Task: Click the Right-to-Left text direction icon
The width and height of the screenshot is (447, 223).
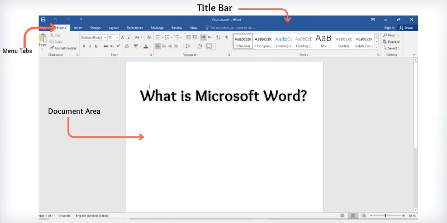Action: (x=210, y=37)
